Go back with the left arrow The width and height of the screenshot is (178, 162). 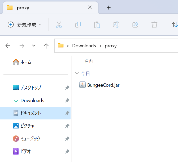point(8,46)
